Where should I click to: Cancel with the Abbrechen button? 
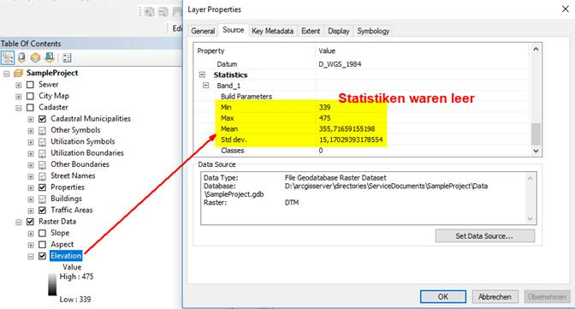tap(495, 296)
